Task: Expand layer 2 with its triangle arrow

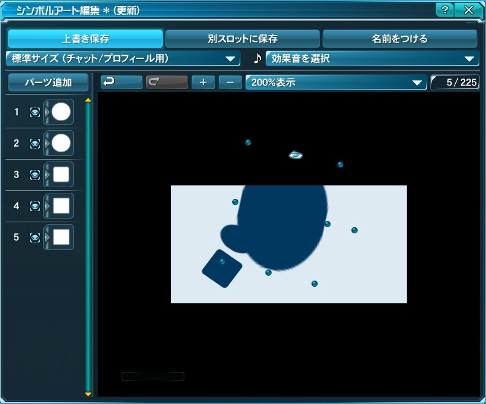Action: click(47, 144)
